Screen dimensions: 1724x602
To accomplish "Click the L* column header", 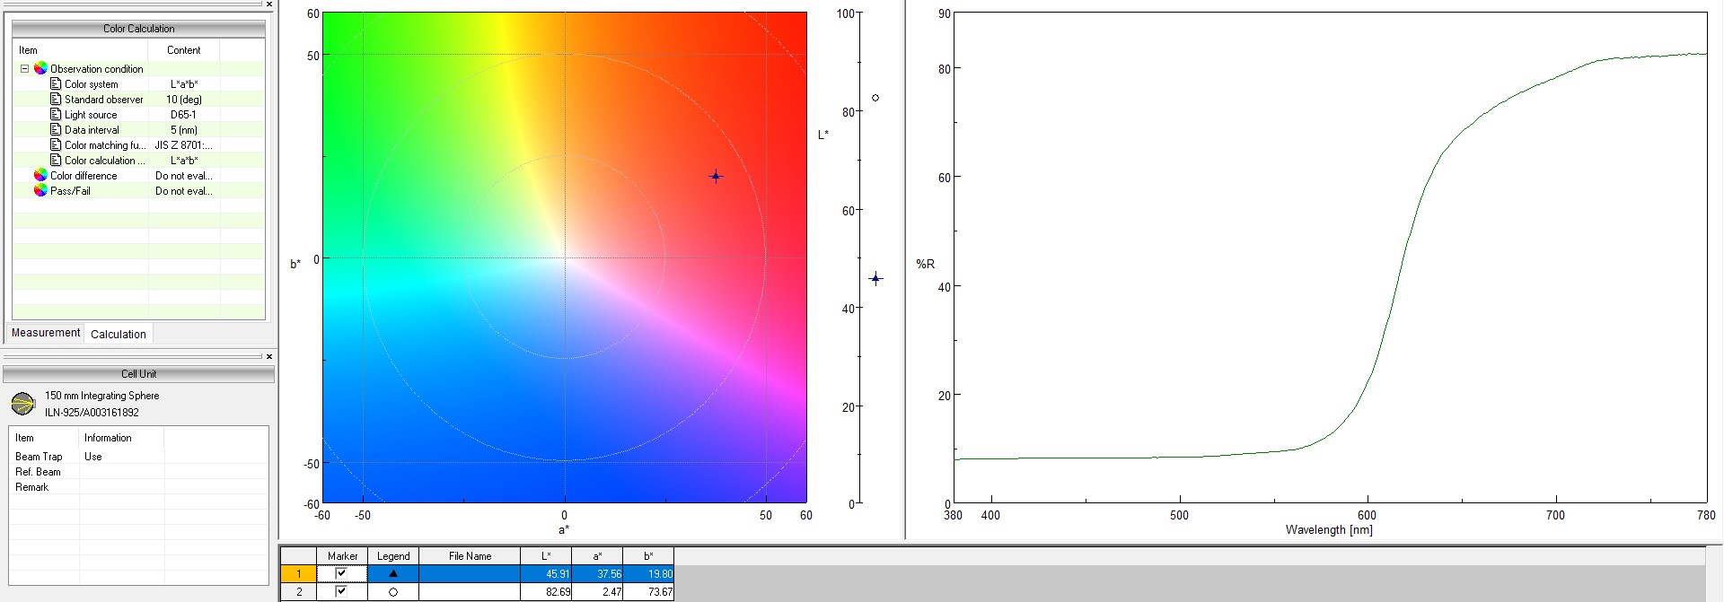I will [546, 556].
